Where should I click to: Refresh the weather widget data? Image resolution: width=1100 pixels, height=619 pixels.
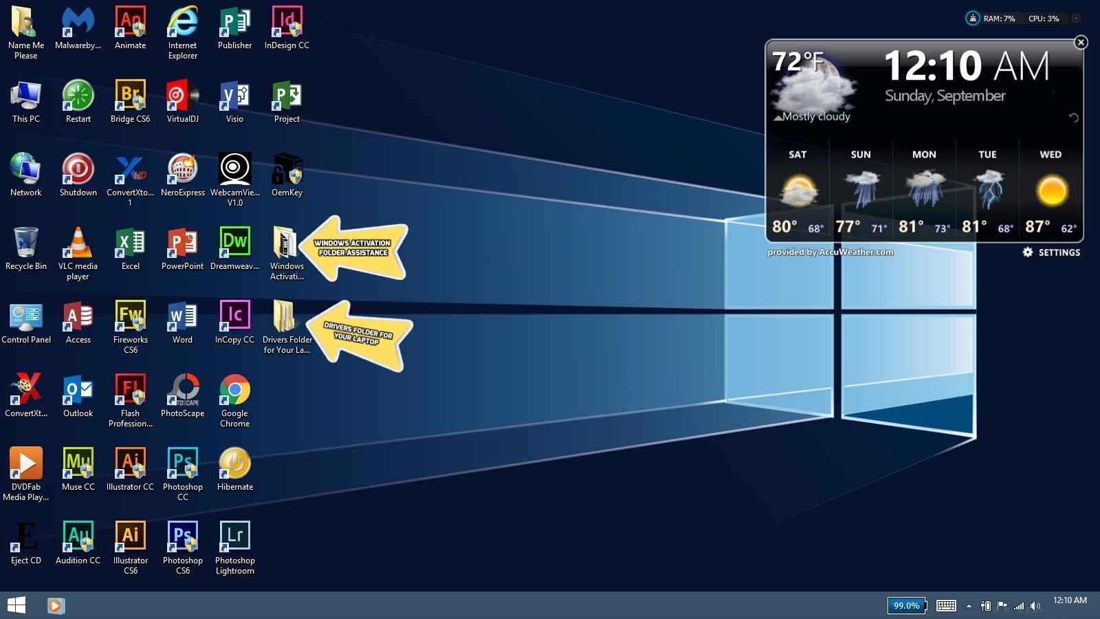(x=1073, y=118)
